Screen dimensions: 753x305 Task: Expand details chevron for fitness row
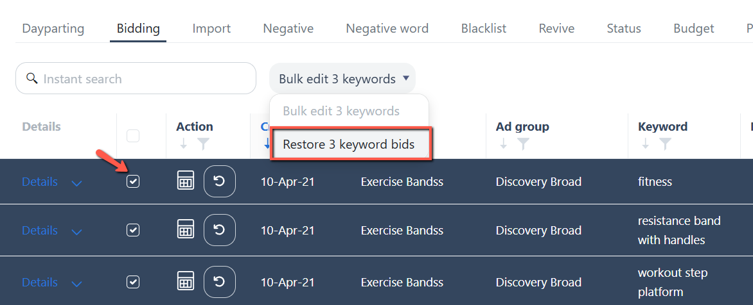coord(77,183)
